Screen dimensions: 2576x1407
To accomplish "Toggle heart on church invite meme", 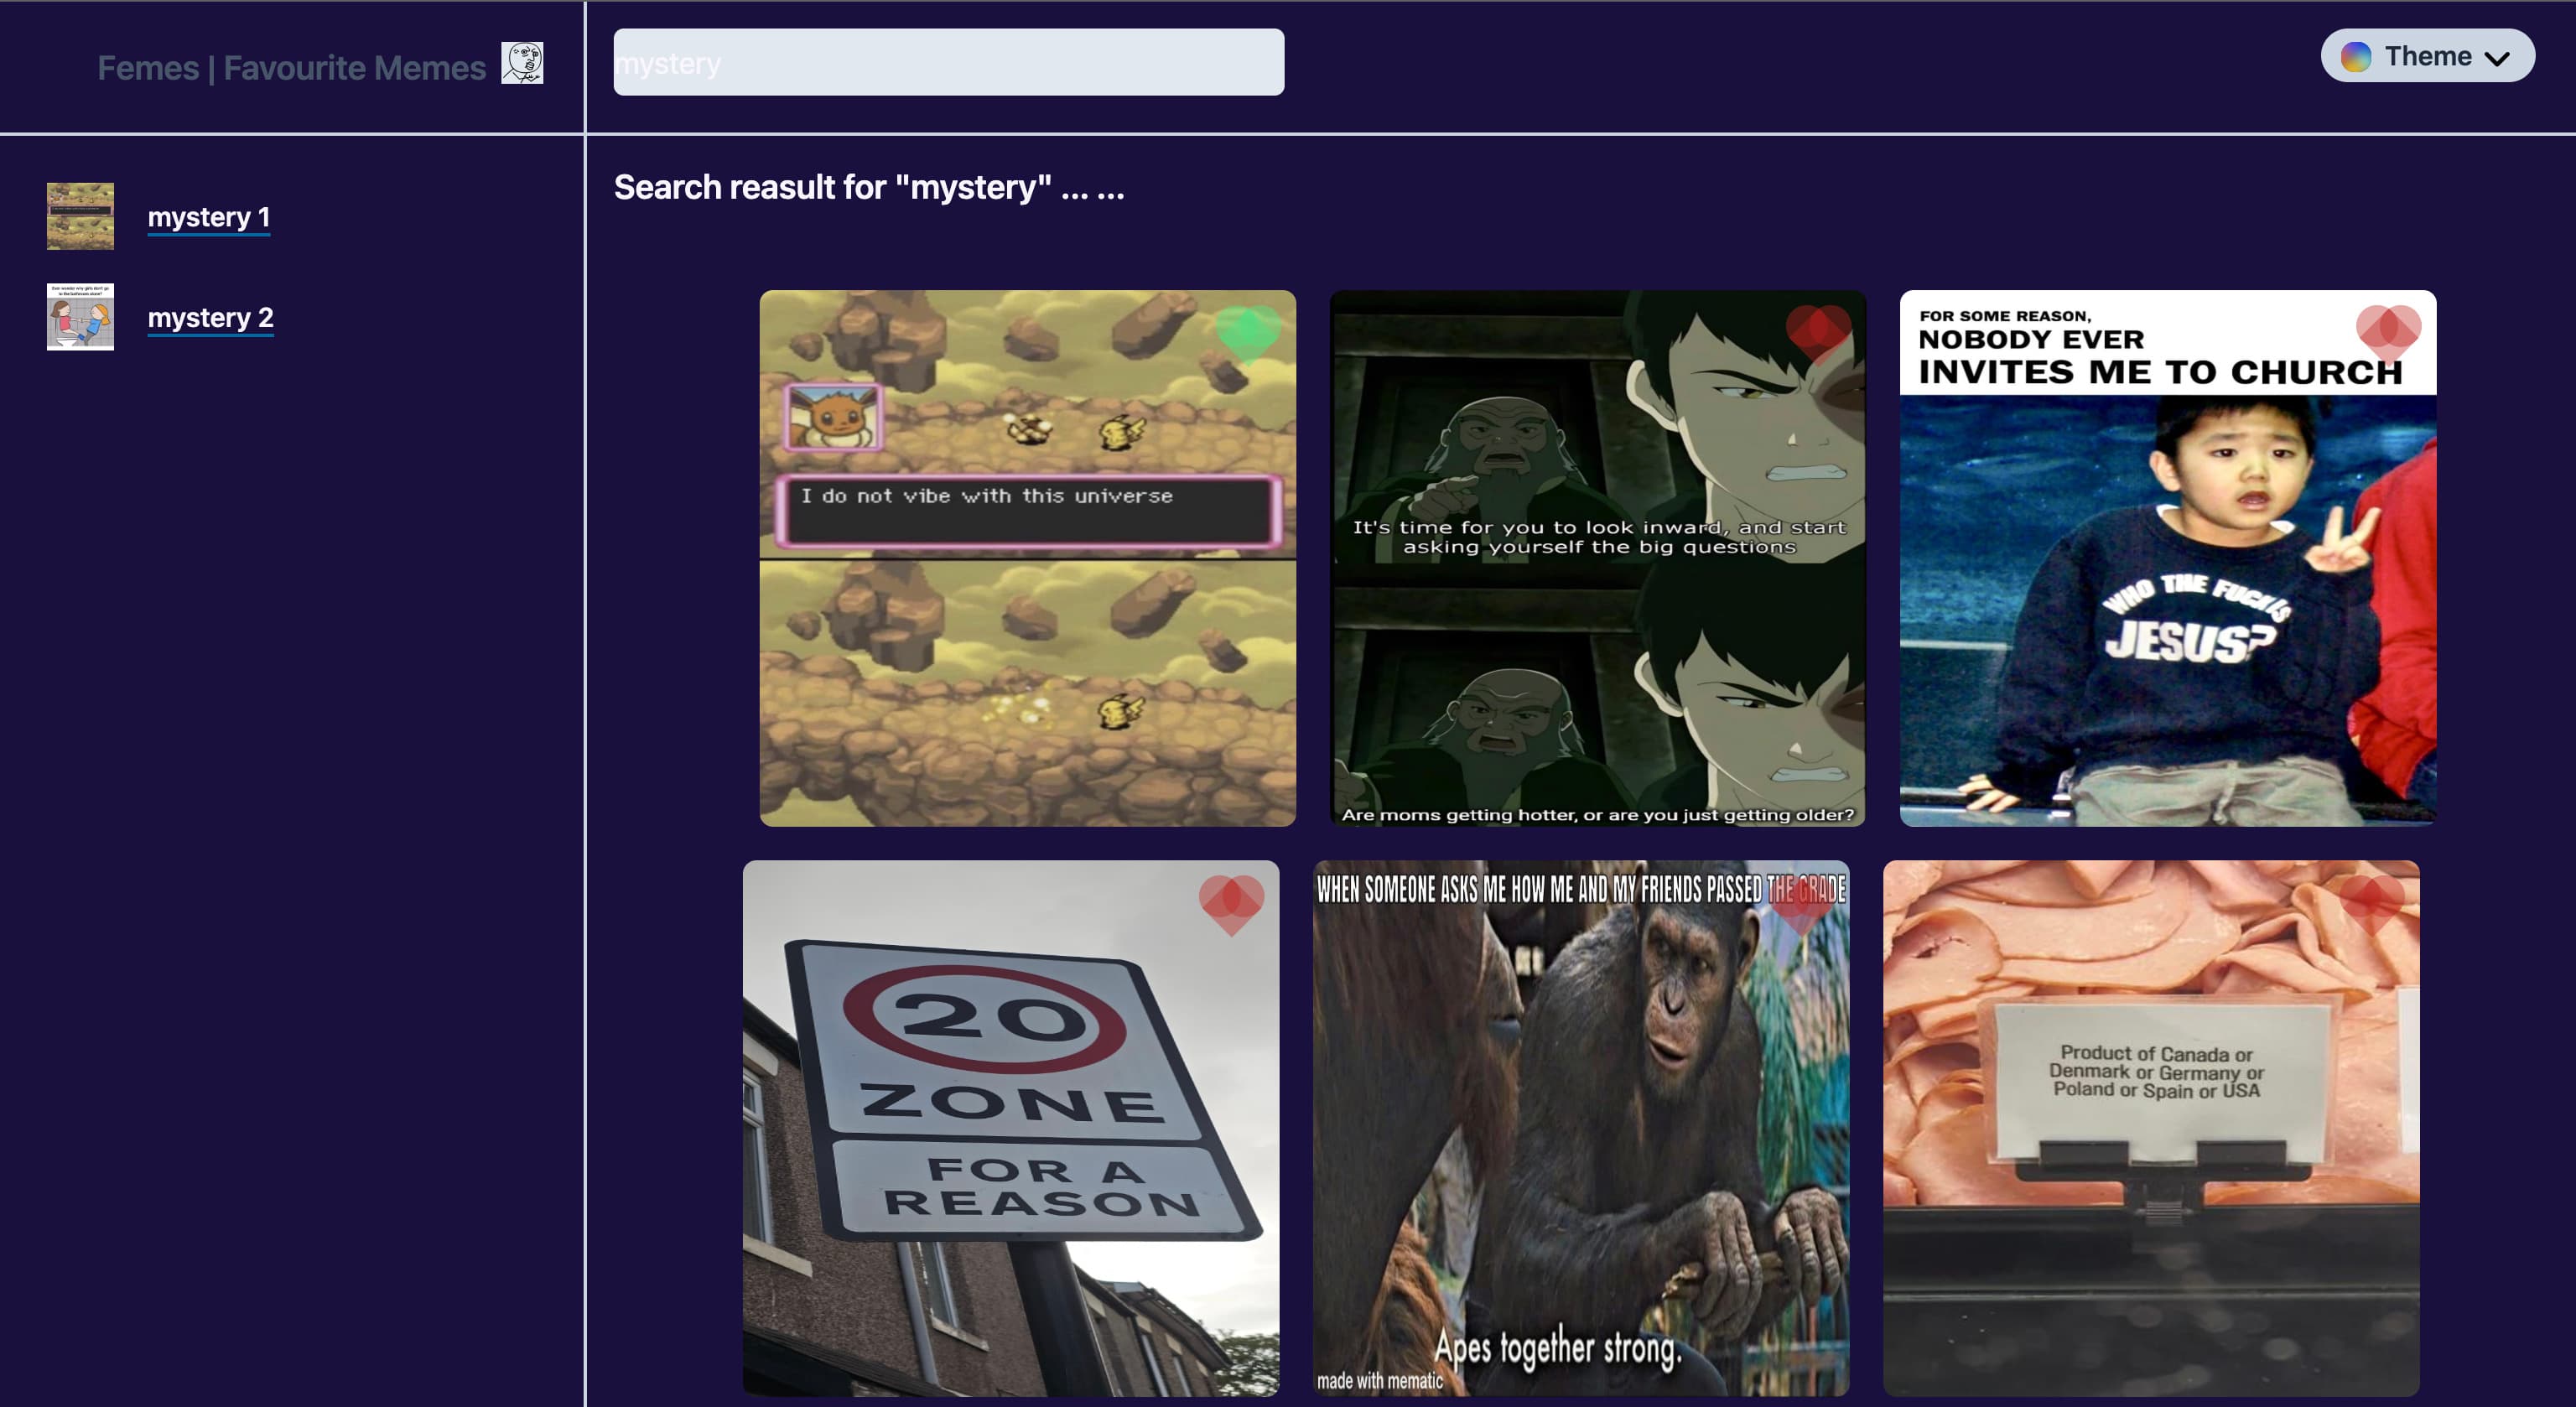I will pos(2388,331).
